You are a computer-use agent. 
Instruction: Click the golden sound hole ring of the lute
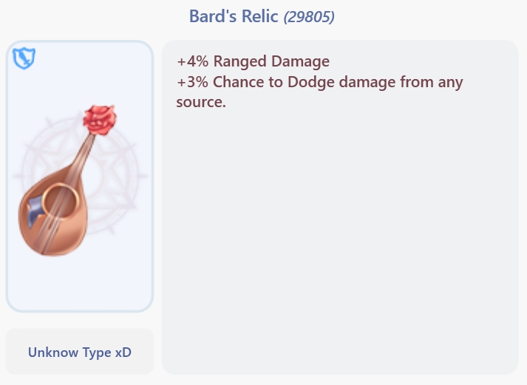pos(57,198)
